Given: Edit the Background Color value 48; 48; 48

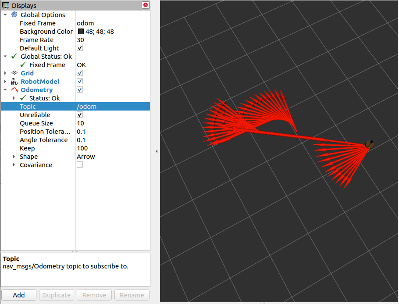Looking at the screenshot, I should tap(100, 32).
